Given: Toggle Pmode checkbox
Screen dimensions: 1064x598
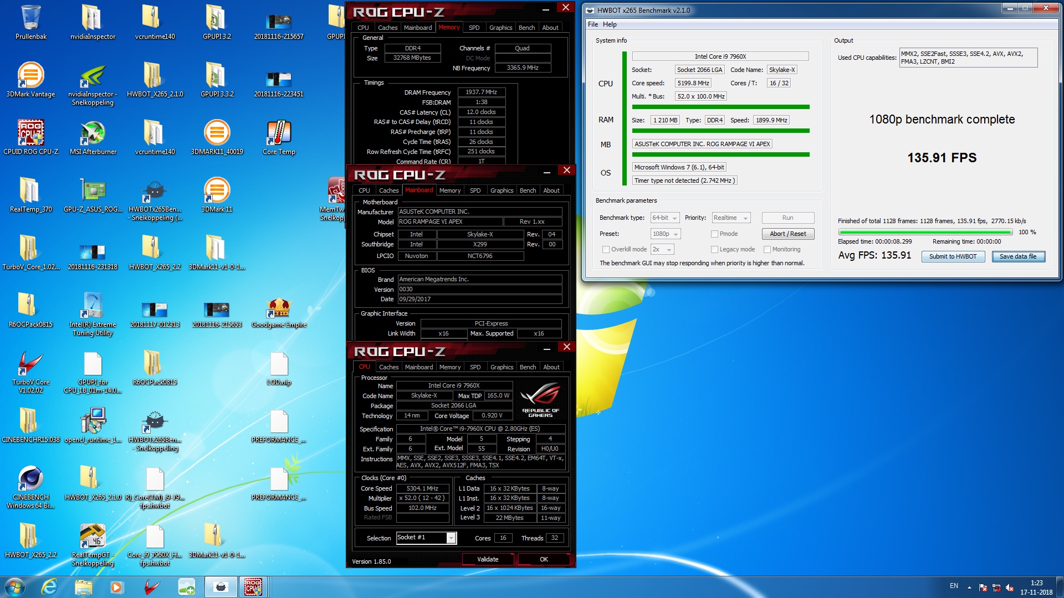Looking at the screenshot, I should [714, 234].
